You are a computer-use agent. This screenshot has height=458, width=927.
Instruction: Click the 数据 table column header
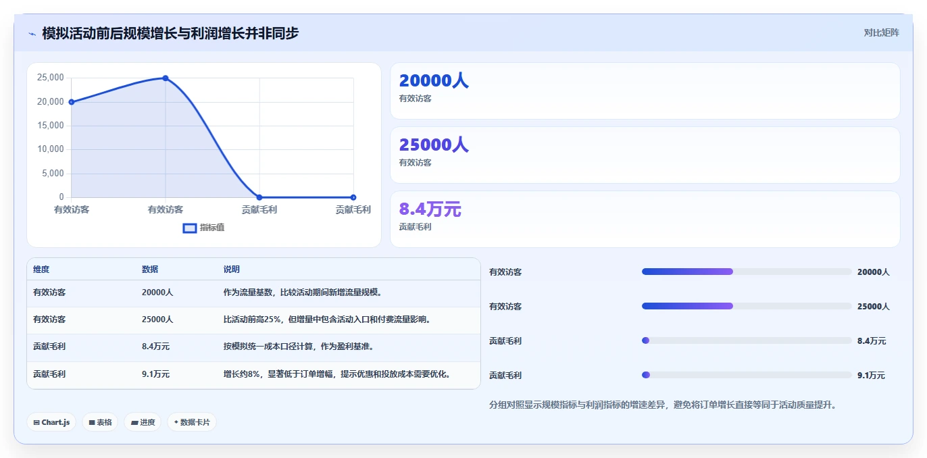(150, 269)
